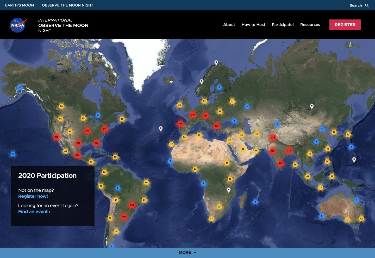Select the yellow 28 marker over southern Africa
Image resolution: width=375 pixels, height=258 pixels.
[219, 207]
